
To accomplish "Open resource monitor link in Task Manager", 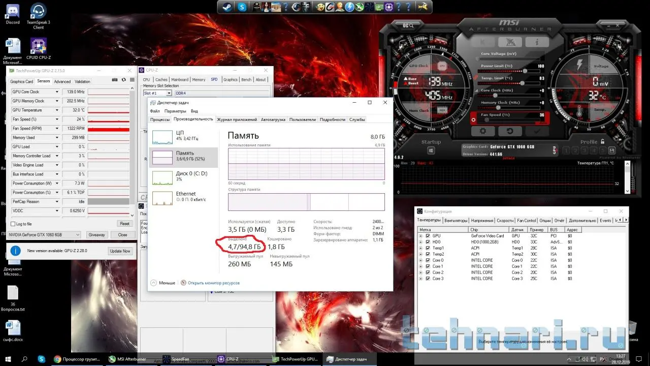I will [x=213, y=283].
